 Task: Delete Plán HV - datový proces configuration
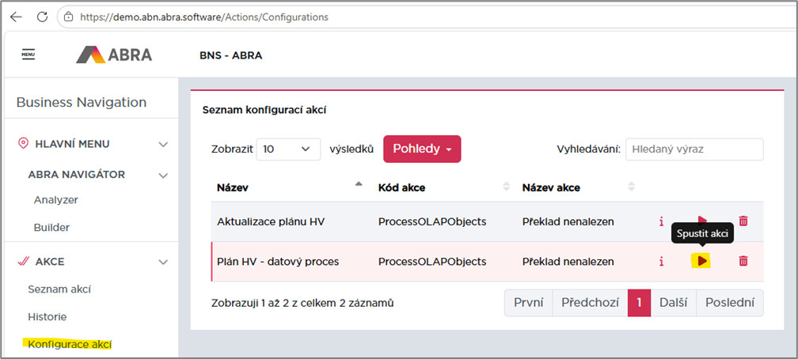tap(743, 261)
